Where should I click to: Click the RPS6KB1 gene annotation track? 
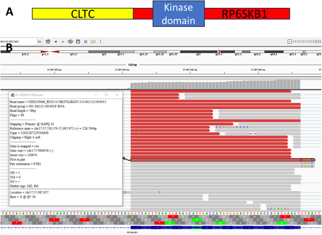(215, 228)
